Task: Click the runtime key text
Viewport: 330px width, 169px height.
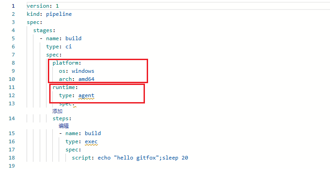Action: coord(64,87)
